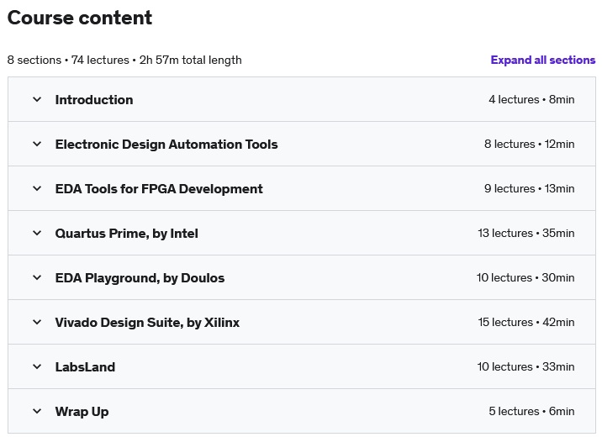Expand the Introduction section title
The height and width of the screenshot is (437, 602).
pyautogui.click(x=94, y=99)
